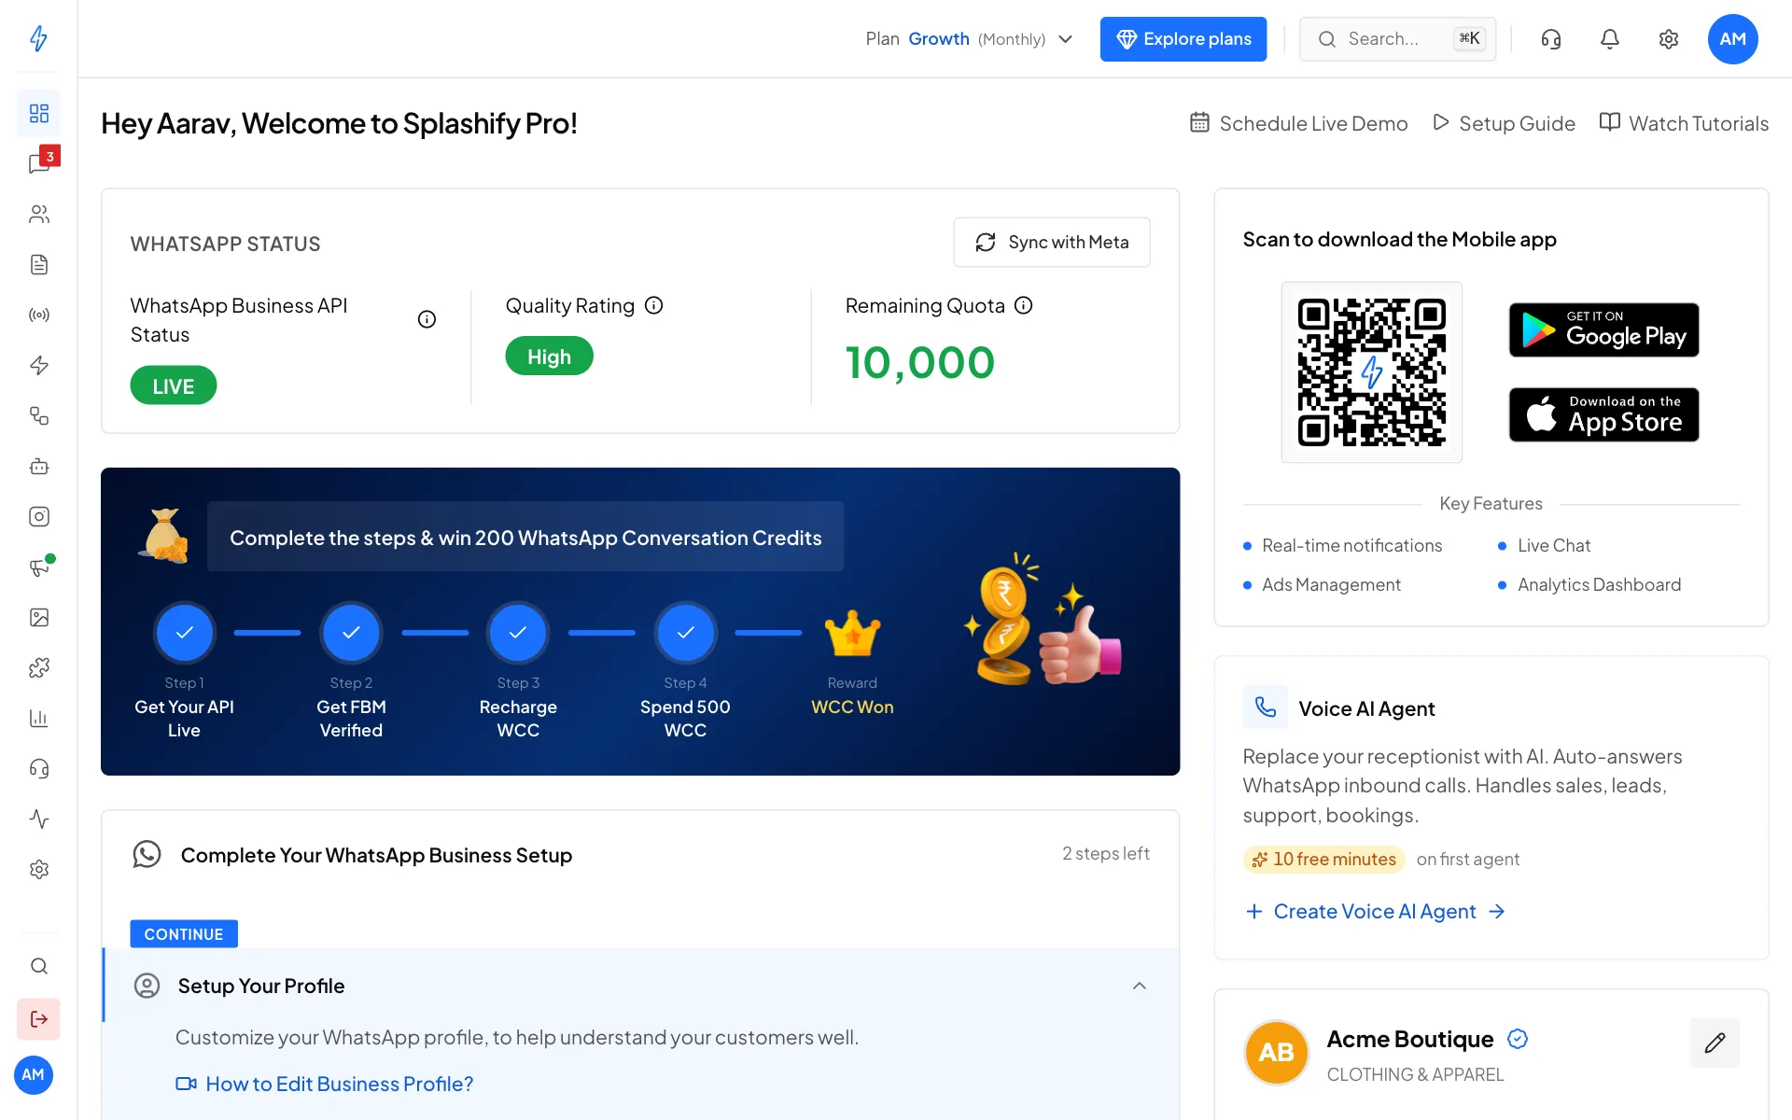Open Schedule Live Demo link
The width and height of the screenshot is (1792, 1120).
(1299, 123)
